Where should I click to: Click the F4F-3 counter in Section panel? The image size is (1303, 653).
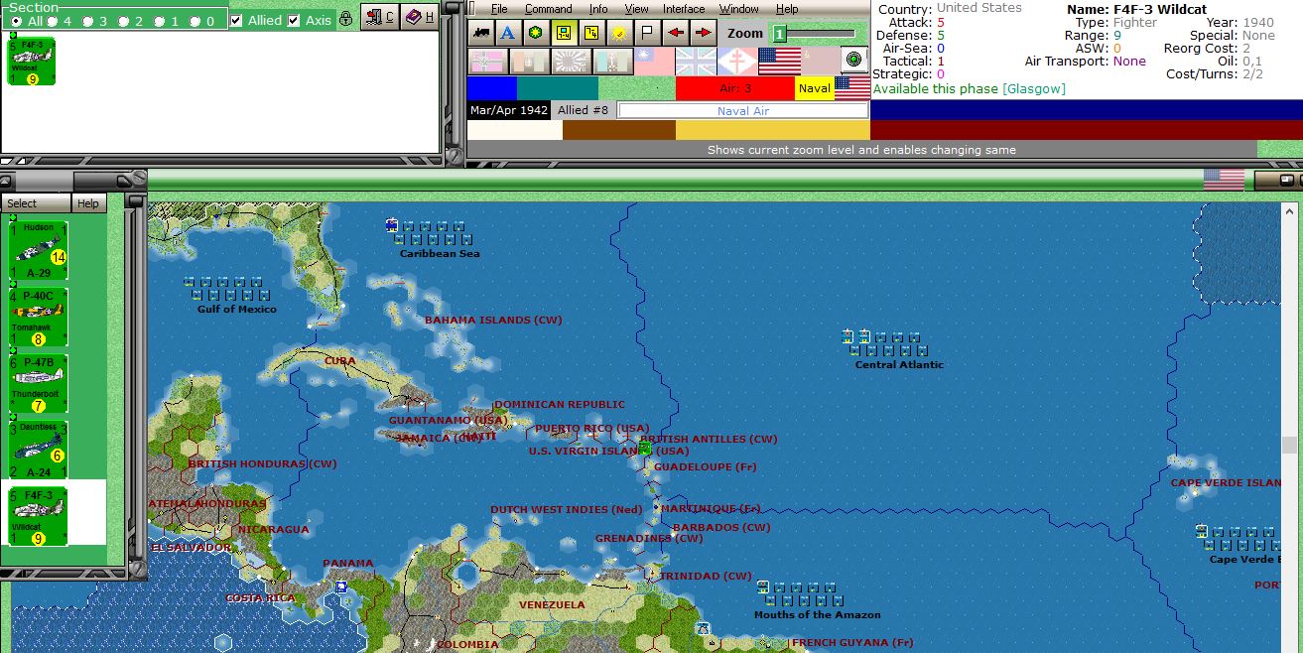pos(32,63)
